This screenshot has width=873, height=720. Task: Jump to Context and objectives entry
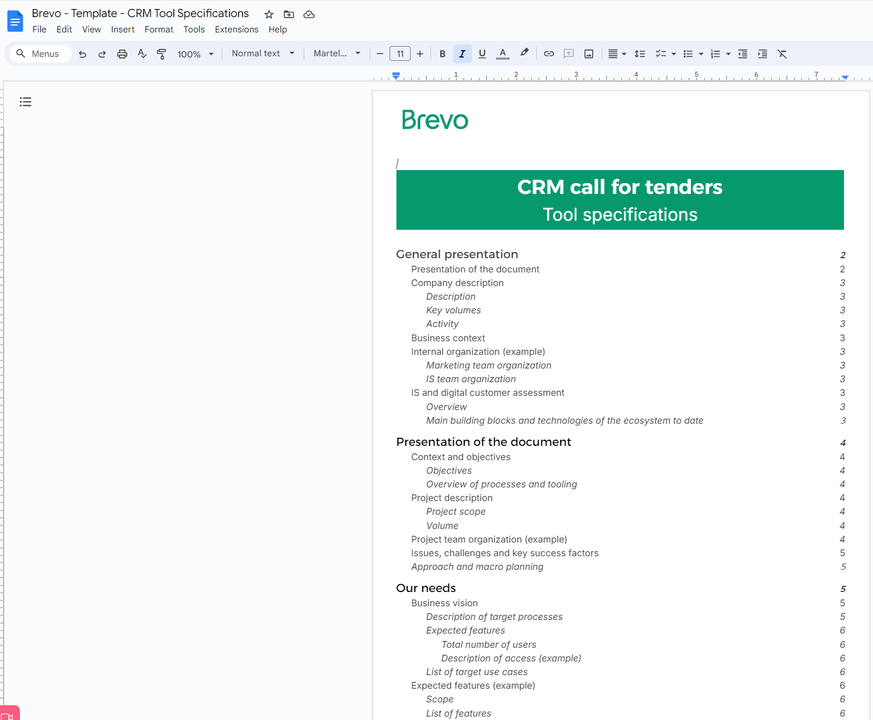[x=461, y=457]
